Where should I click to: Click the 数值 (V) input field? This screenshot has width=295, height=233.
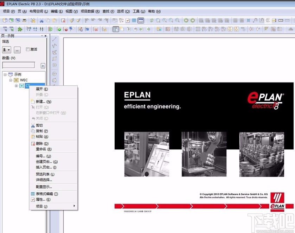point(18,65)
